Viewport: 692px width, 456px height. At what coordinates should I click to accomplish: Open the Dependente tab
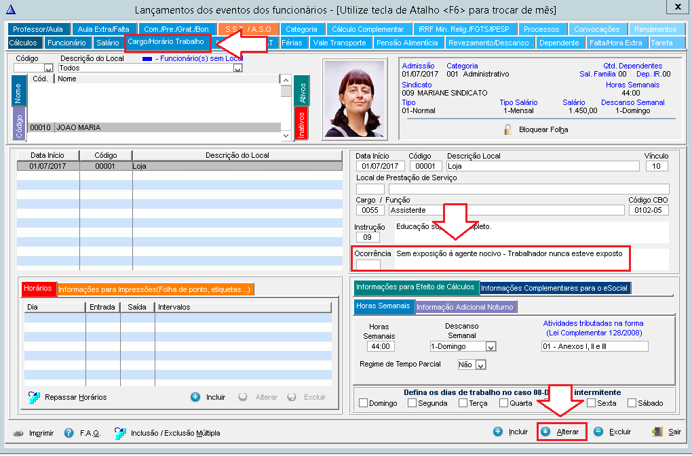(x=559, y=43)
